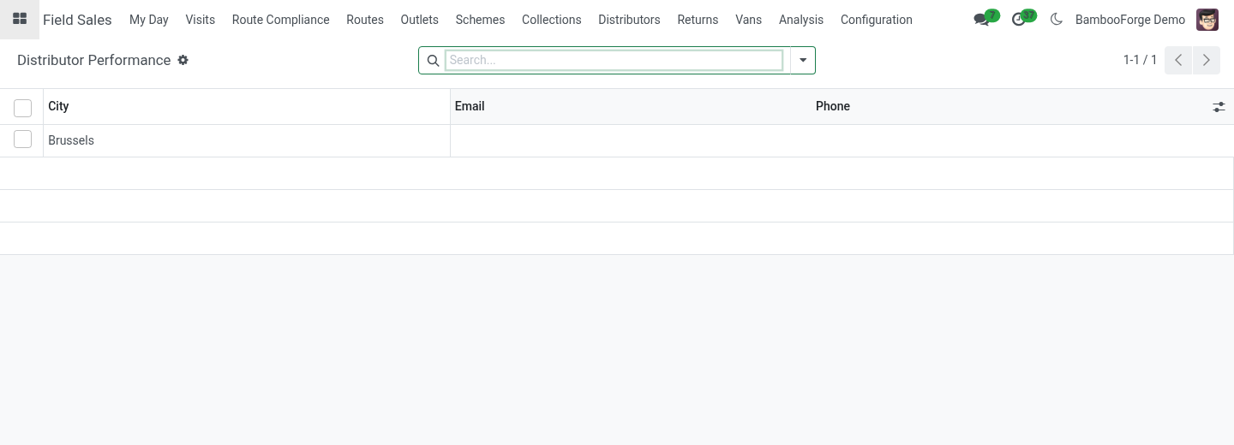
Task: Go to previous page arrow
Action: pos(1178,60)
